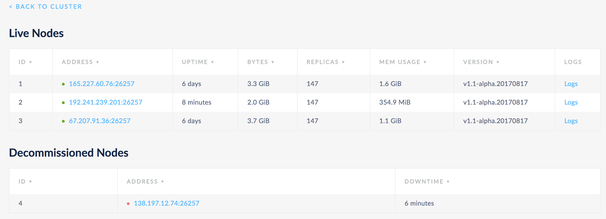The height and width of the screenshot is (219, 606).
Task: Sort live nodes by Version column
Action: click(x=481, y=62)
